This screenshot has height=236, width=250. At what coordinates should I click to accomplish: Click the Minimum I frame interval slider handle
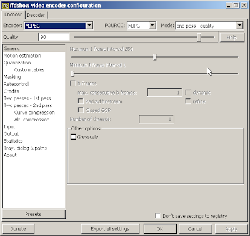point(72,73)
